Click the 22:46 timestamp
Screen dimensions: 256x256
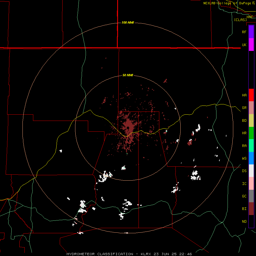186,254
